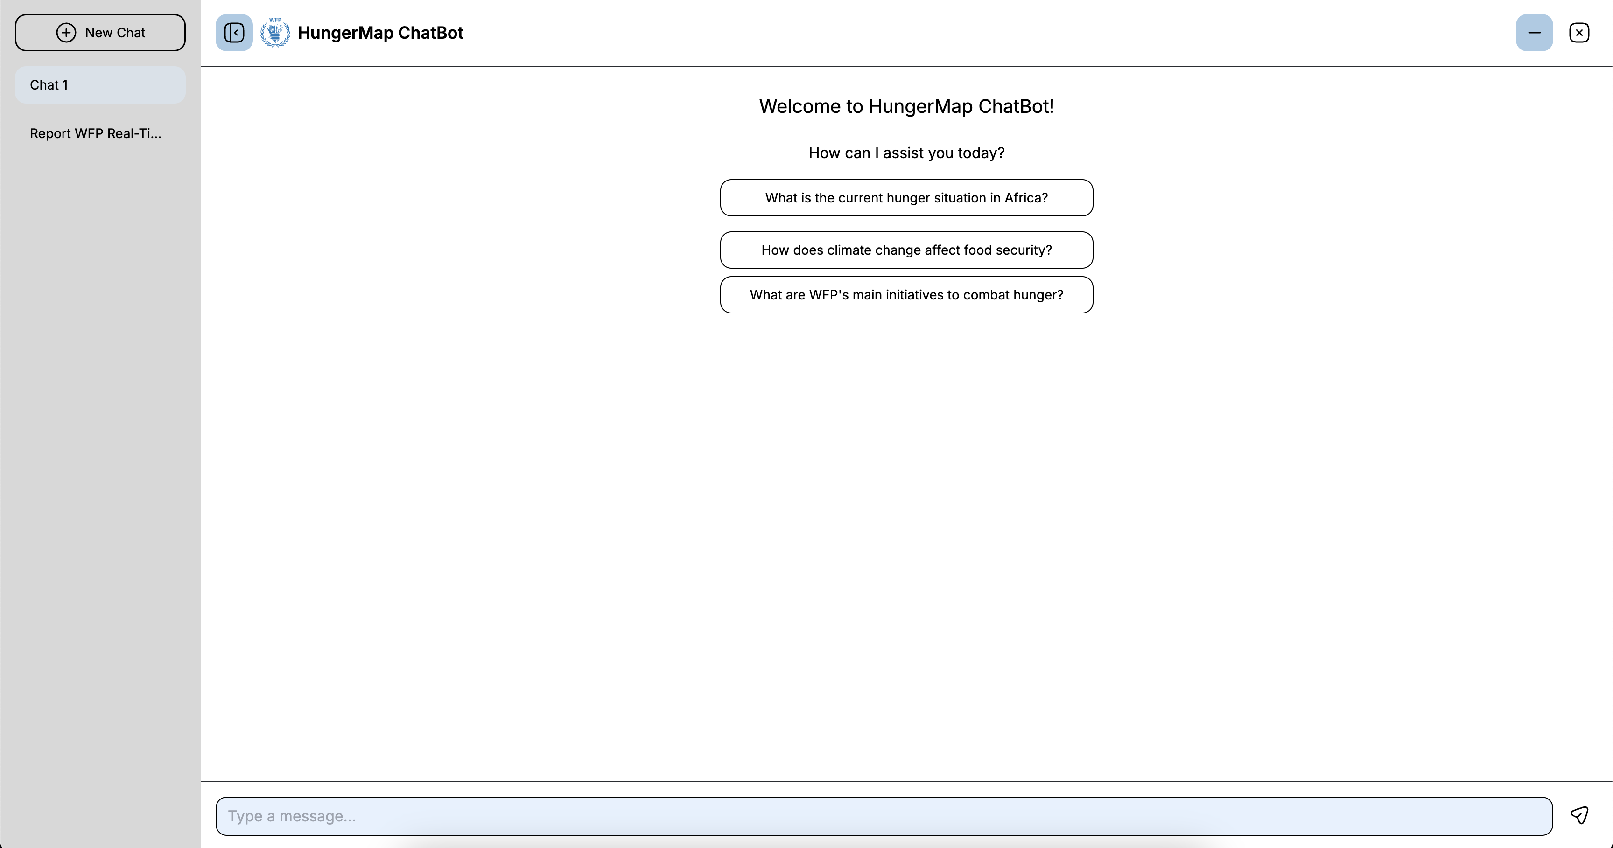Screen dimensions: 1613x848
Task: Select 'How does climate change affect food security' option
Action: pos(907,250)
